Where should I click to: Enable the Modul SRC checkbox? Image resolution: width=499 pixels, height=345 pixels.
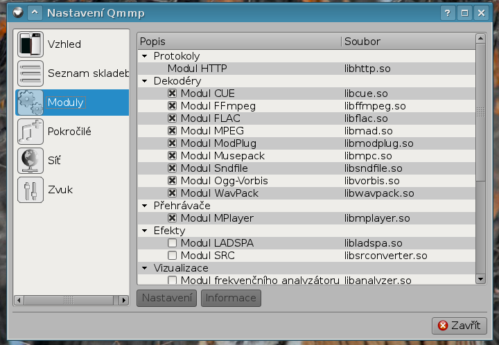172,256
